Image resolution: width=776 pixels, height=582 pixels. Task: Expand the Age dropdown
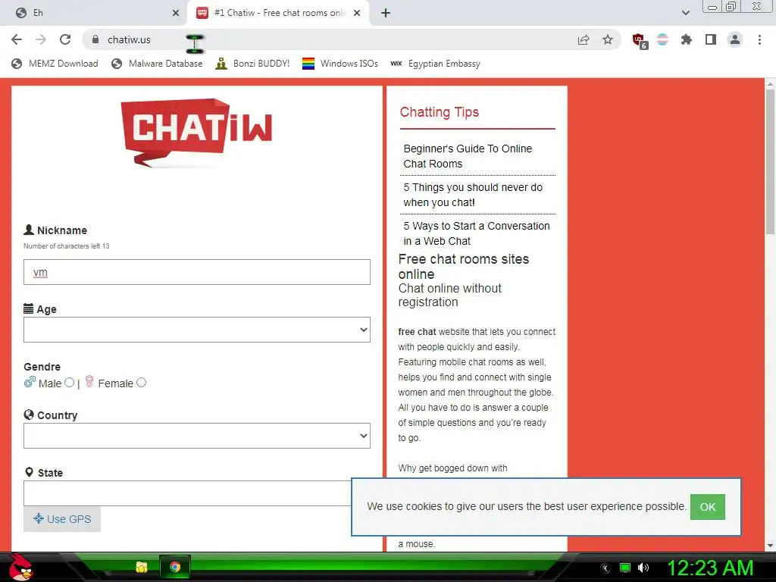(197, 330)
